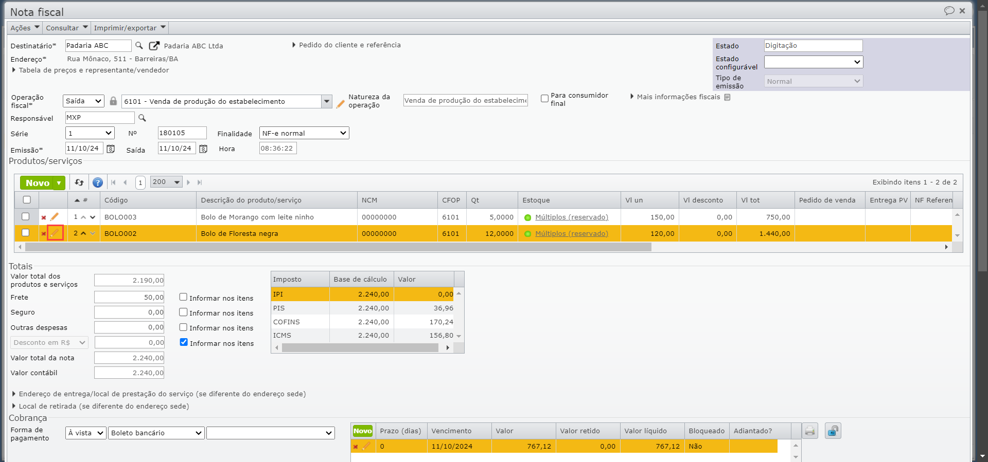The image size is (988, 462).
Task: Click the printer icon in the Cobrança section
Action: [x=810, y=431]
